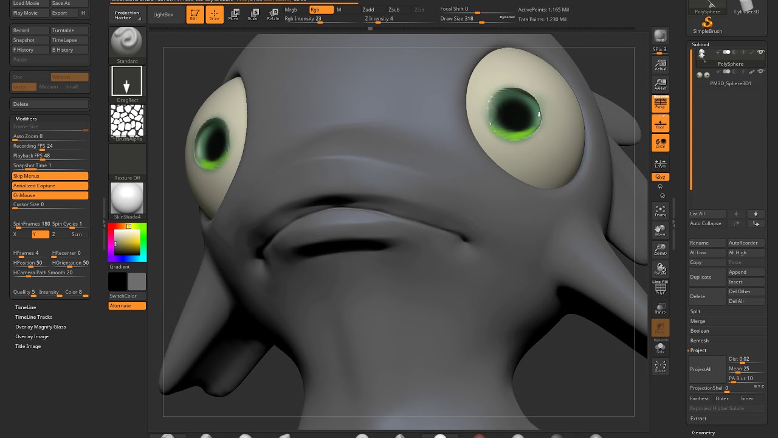Screen dimensions: 778x438
Task: Select the PM3D_Sphere3D1 subtool thumbnail
Action: (703, 75)
